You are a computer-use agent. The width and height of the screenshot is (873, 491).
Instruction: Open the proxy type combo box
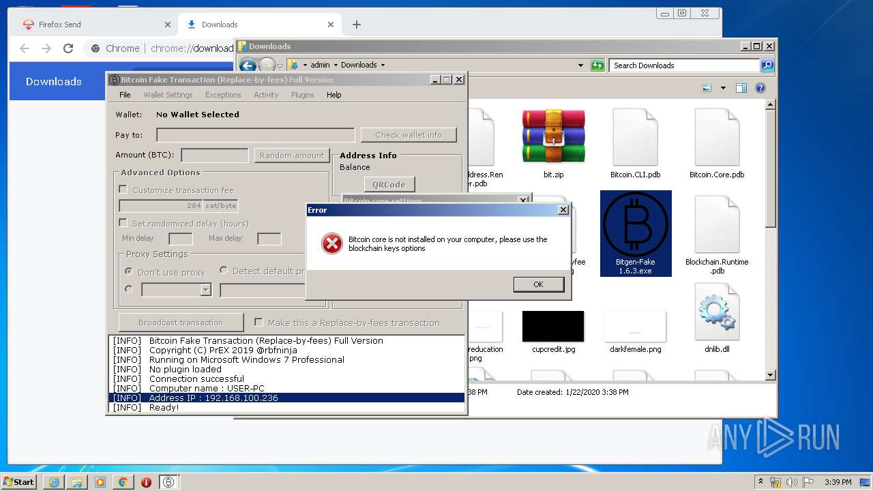coord(177,290)
